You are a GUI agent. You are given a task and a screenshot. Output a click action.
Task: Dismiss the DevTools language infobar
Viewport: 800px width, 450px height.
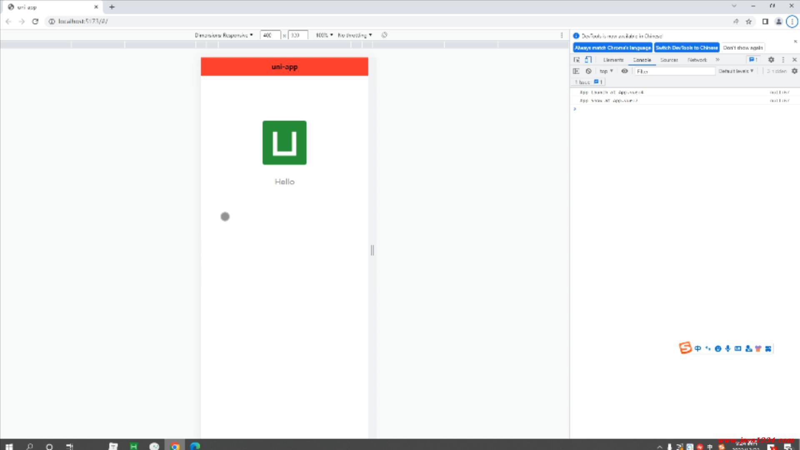click(795, 41)
